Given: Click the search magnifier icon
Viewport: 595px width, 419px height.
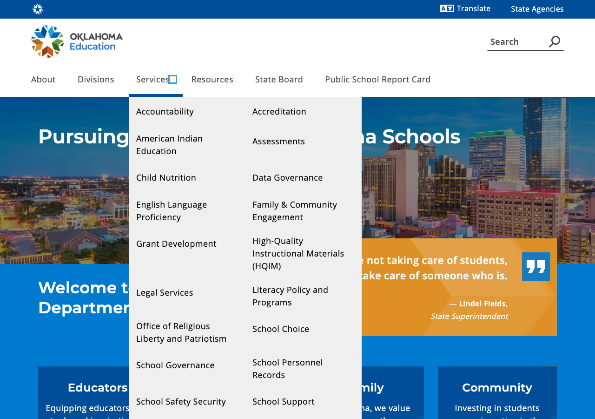Looking at the screenshot, I should coord(555,41).
